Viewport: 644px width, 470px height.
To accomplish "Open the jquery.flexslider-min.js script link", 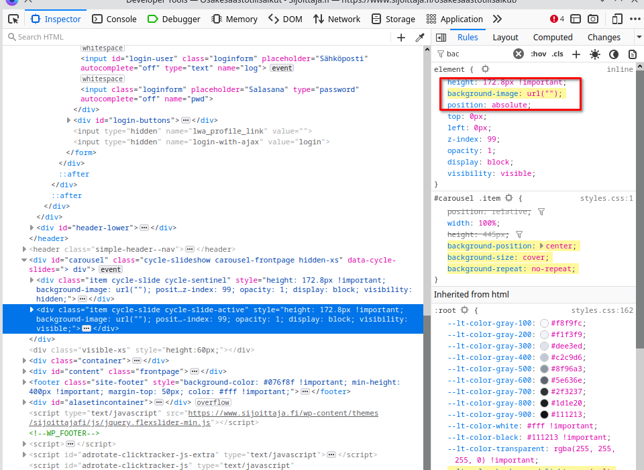I will [203, 418].
